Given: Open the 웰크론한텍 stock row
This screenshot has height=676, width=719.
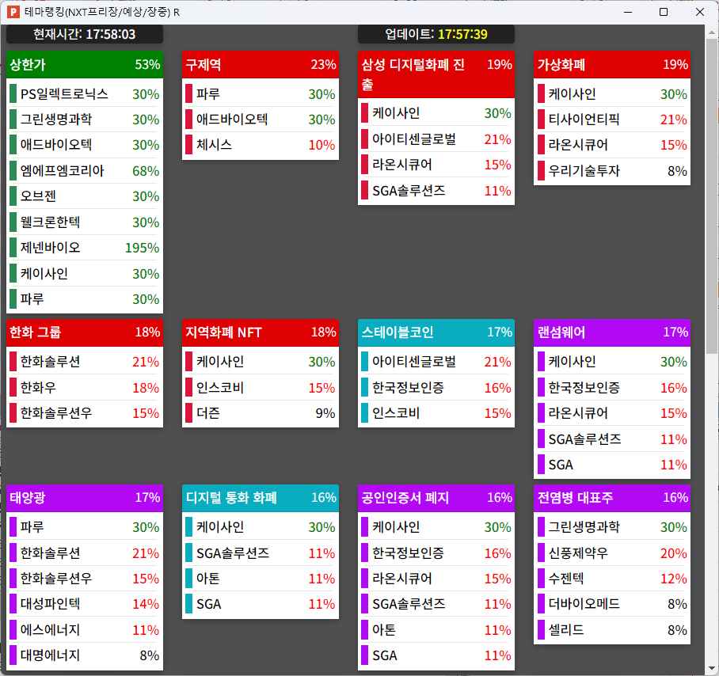Looking at the screenshot, I should [85, 222].
